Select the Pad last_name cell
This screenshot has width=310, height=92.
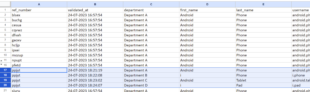[x=263, y=85]
